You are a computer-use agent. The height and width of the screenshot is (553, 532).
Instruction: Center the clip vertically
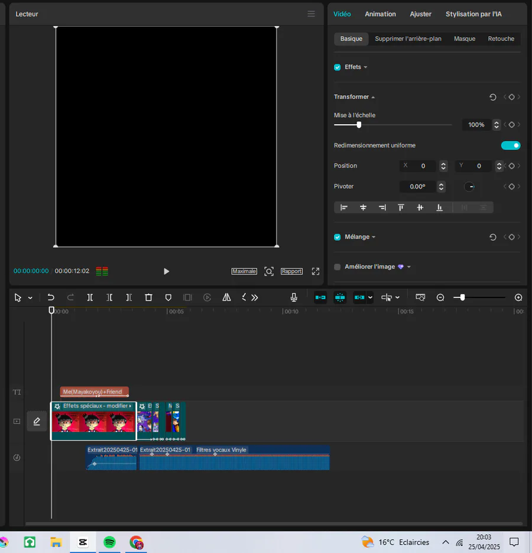[x=420, y=208]
